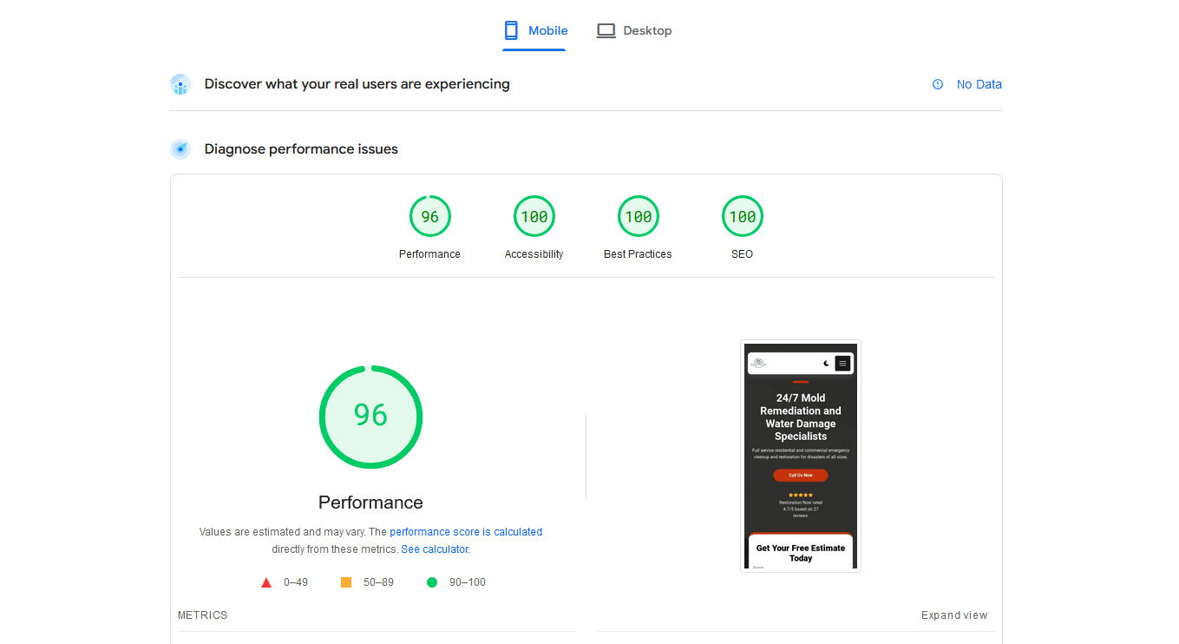Click the green circle 90–100 legend icon
The height and width of the screenshot is (644, 1179).
pos(432,582)
